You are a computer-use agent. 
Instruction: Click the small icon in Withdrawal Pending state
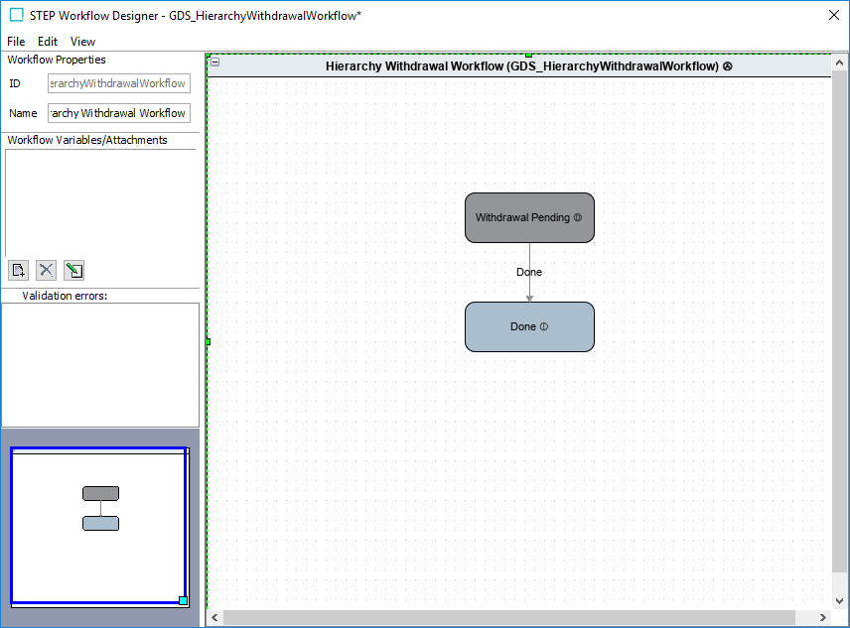(x=578, y=217)
